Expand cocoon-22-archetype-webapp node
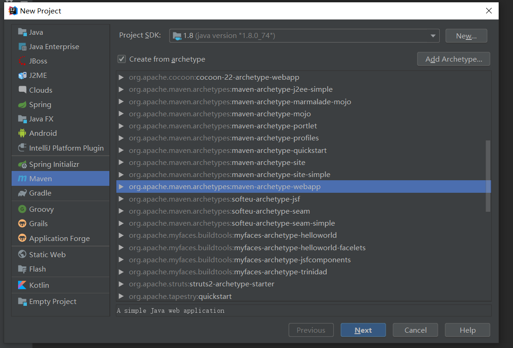This screenshot has width=513, height=348. 121,77
